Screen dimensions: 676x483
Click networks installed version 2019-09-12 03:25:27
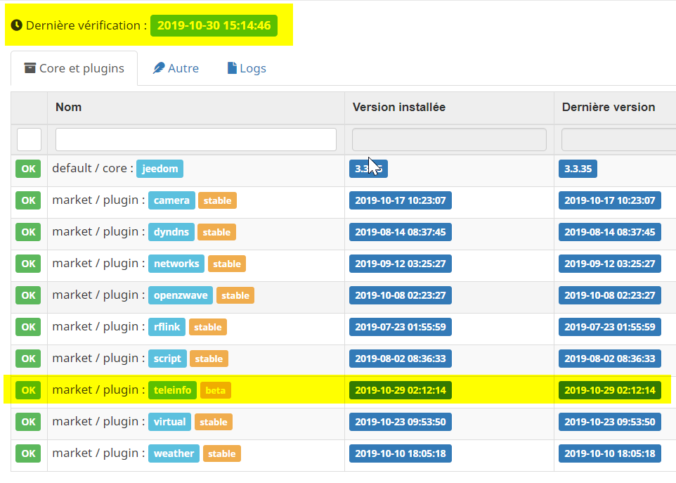[401, 264]
